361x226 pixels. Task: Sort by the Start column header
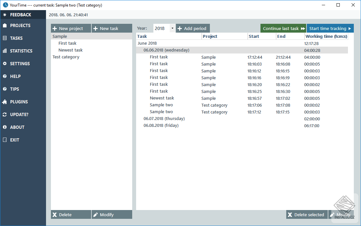pyautogui.click(x=262, y=37)
